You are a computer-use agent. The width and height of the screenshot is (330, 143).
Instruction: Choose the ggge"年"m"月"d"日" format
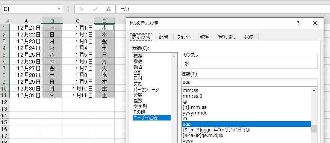coord(247,130)
